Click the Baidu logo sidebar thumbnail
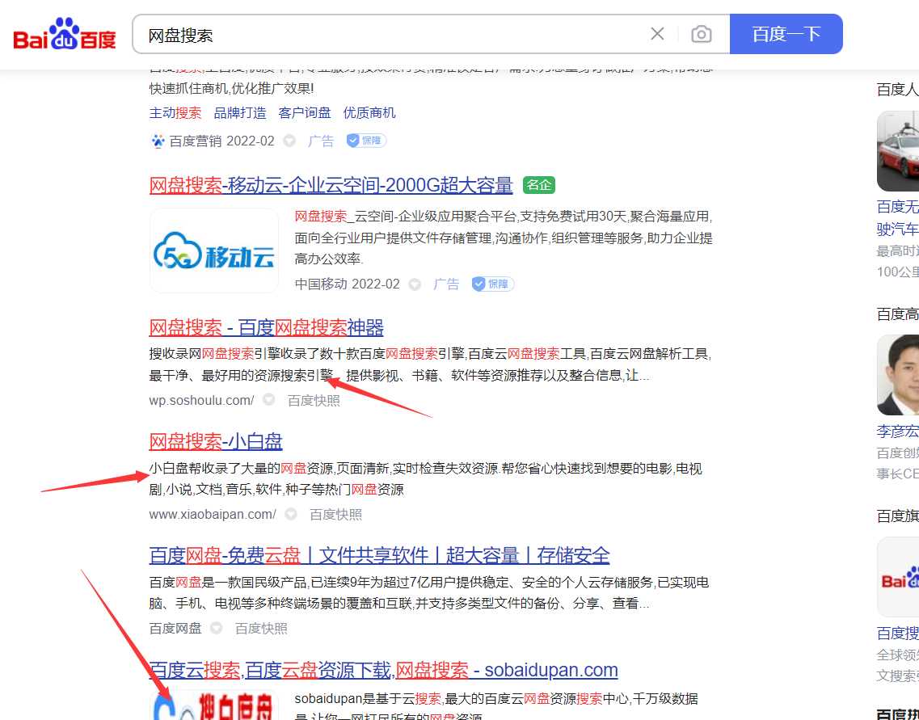Image resolution: width=919 pixels, height=720 pixels. pos(898,577)
